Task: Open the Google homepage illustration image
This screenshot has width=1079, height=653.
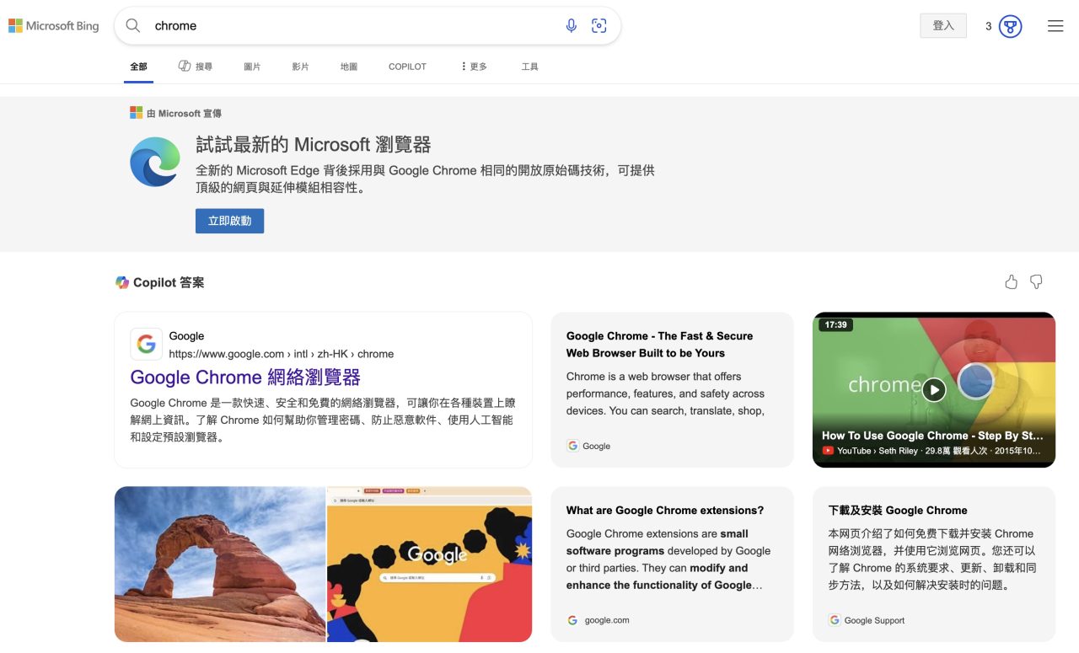Action: [429, 565]
